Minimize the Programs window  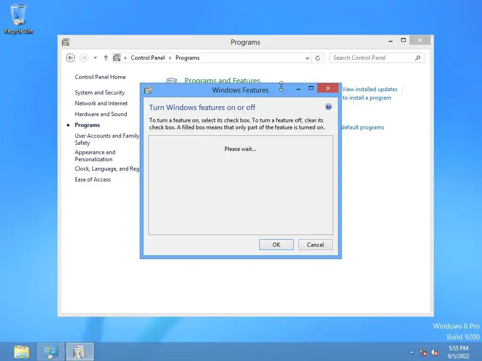[x=390, y=41]
